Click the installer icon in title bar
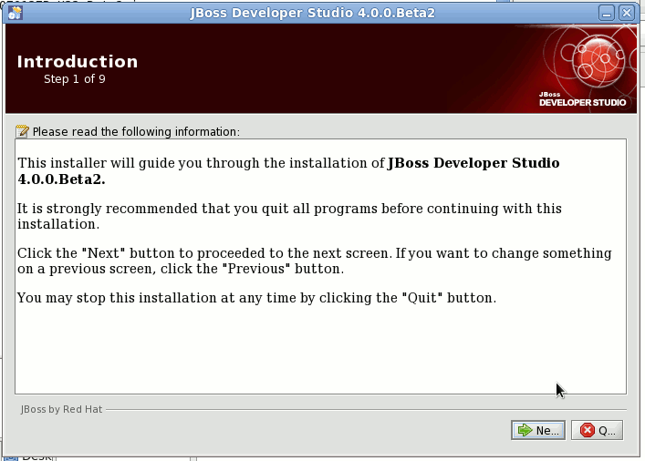The height and width of the screenshot is (461, 645). 15,13
